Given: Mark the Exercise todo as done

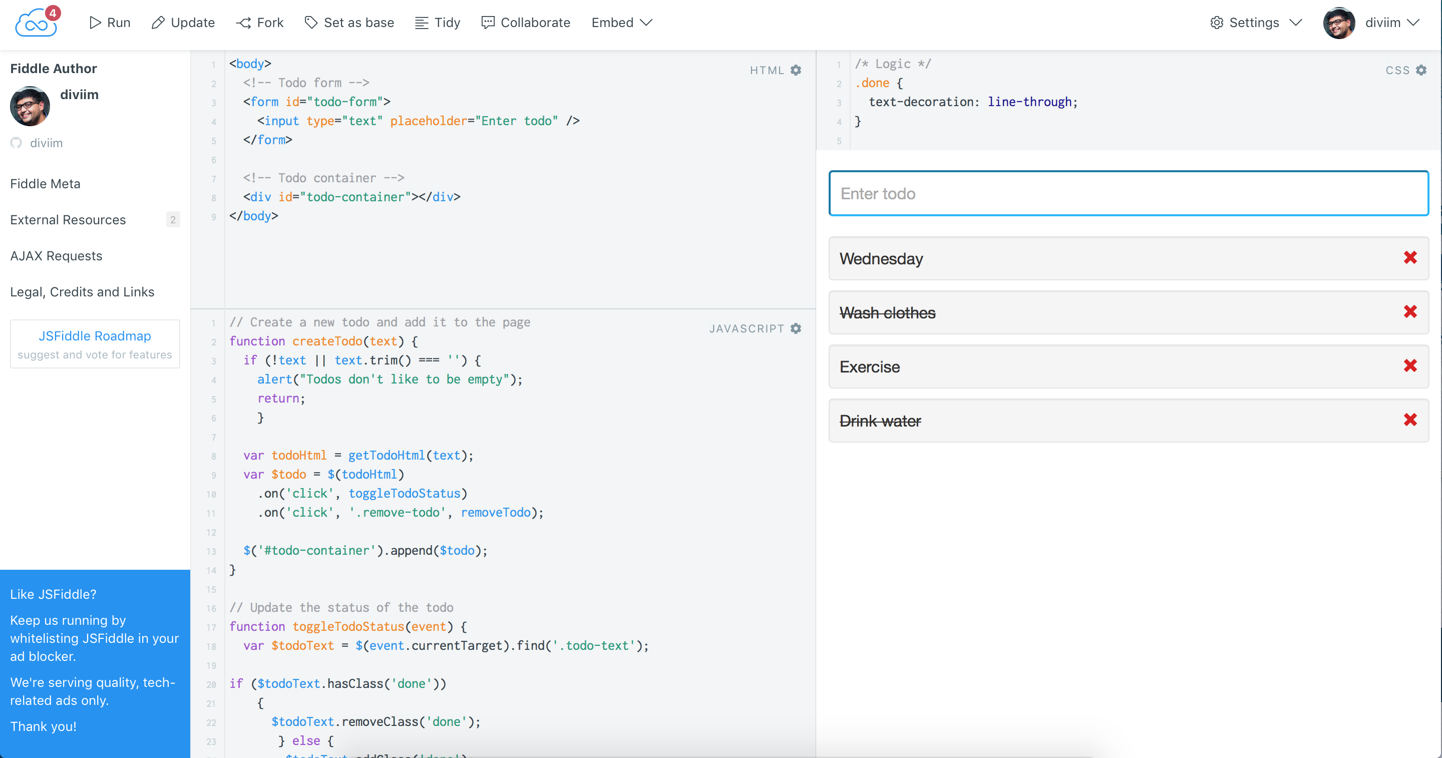Looking at the screenshot, I should (869, 366).
